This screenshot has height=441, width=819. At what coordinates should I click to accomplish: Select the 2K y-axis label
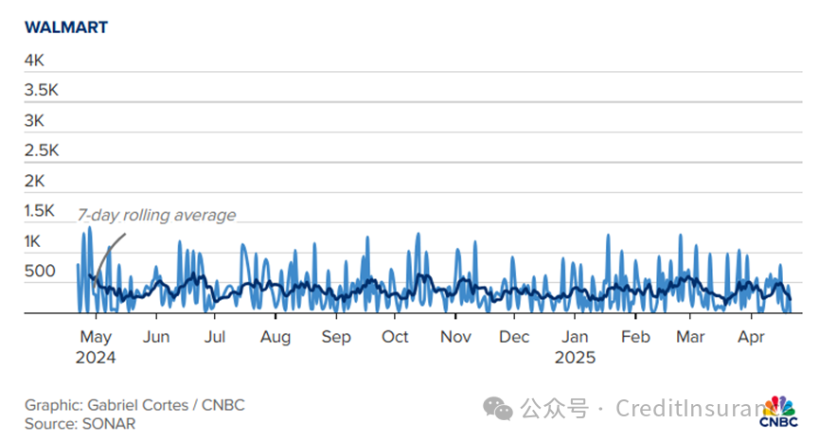[34, 181]
